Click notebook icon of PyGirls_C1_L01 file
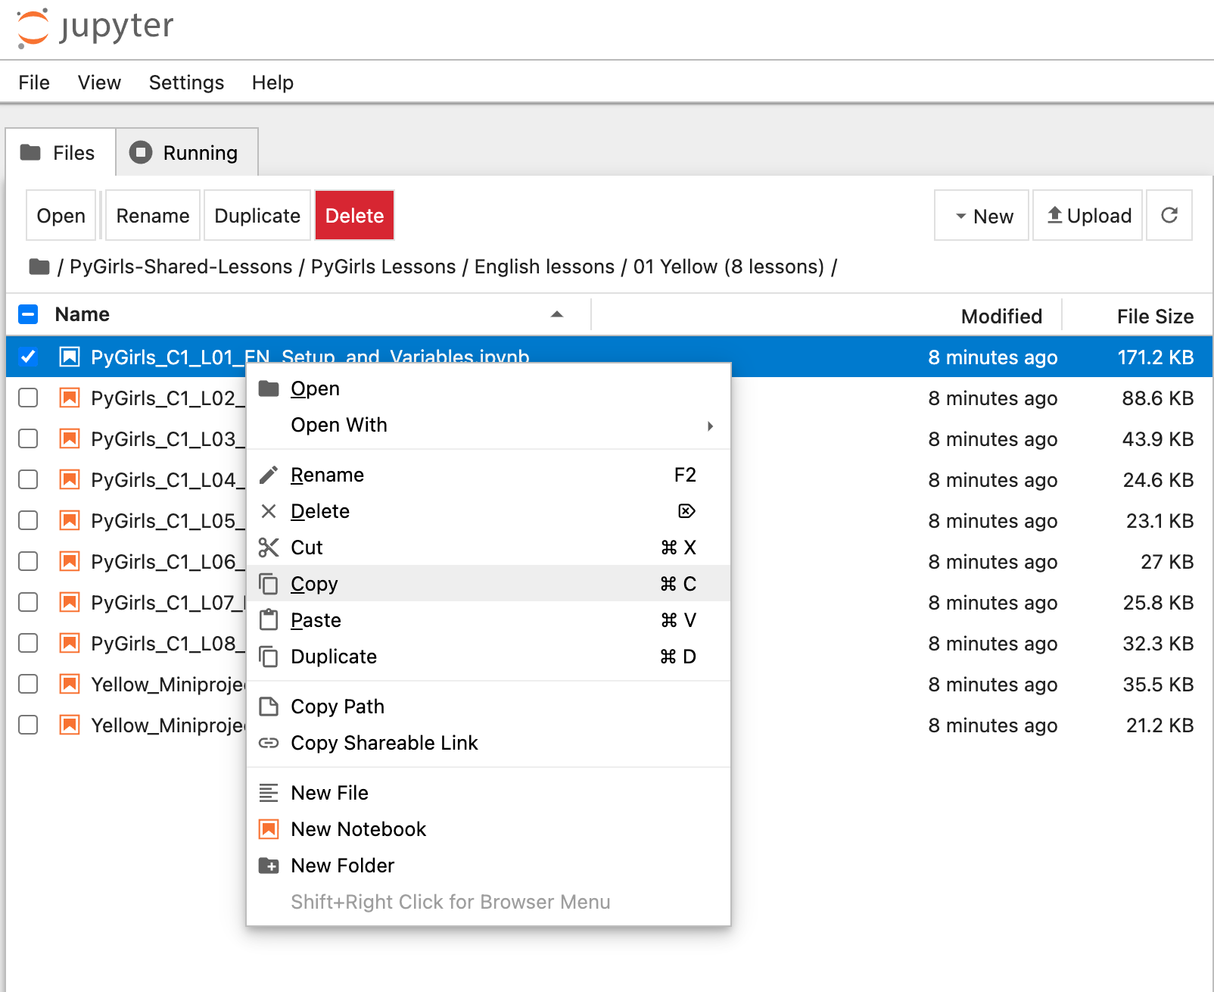1214x992 pixels. [x=70, y=357]
